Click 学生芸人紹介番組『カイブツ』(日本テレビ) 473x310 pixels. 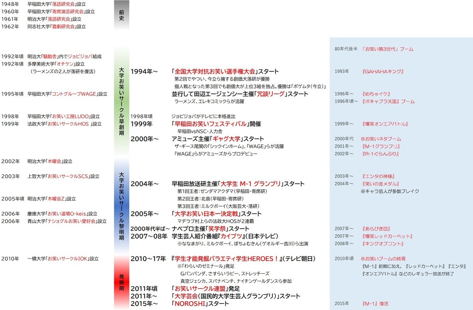click(225, 236)
